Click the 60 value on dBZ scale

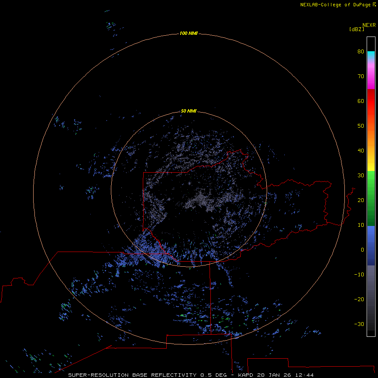pos(361,101)
